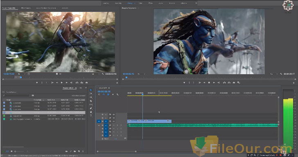Select the Selection tool in the Tools panel
The width and height of the screenshot is (298, 157).
[x=91, y=90]
